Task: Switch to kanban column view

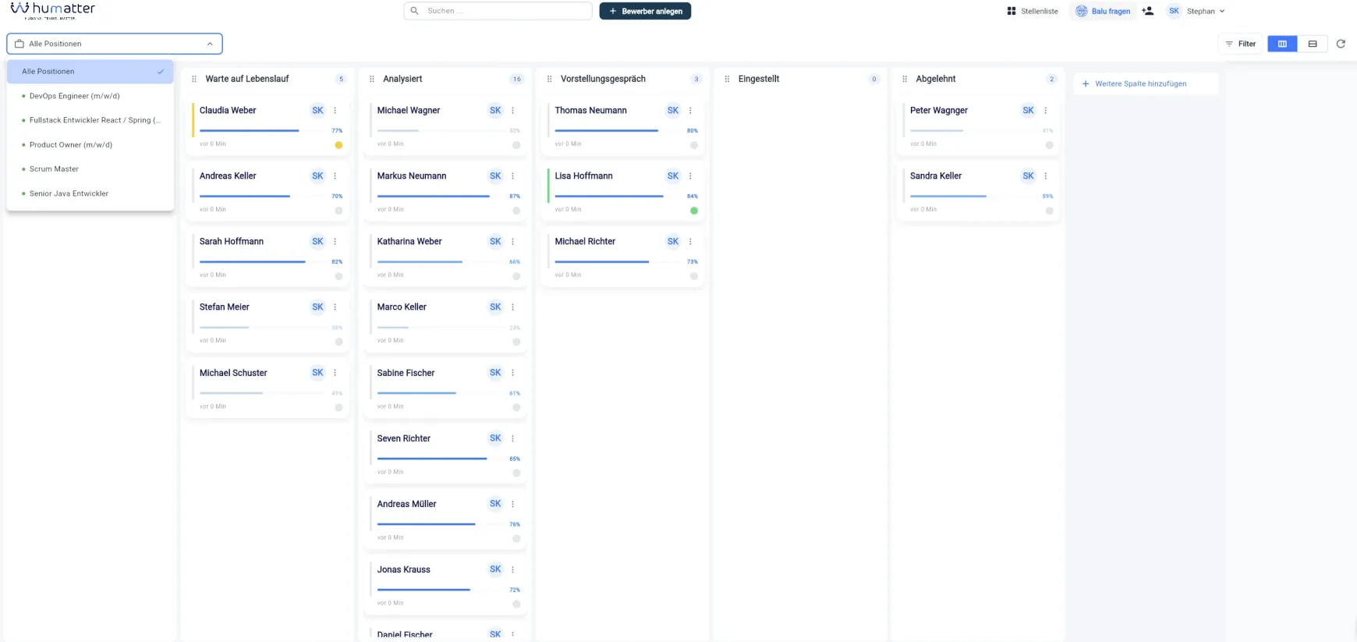Action: 1282,44
